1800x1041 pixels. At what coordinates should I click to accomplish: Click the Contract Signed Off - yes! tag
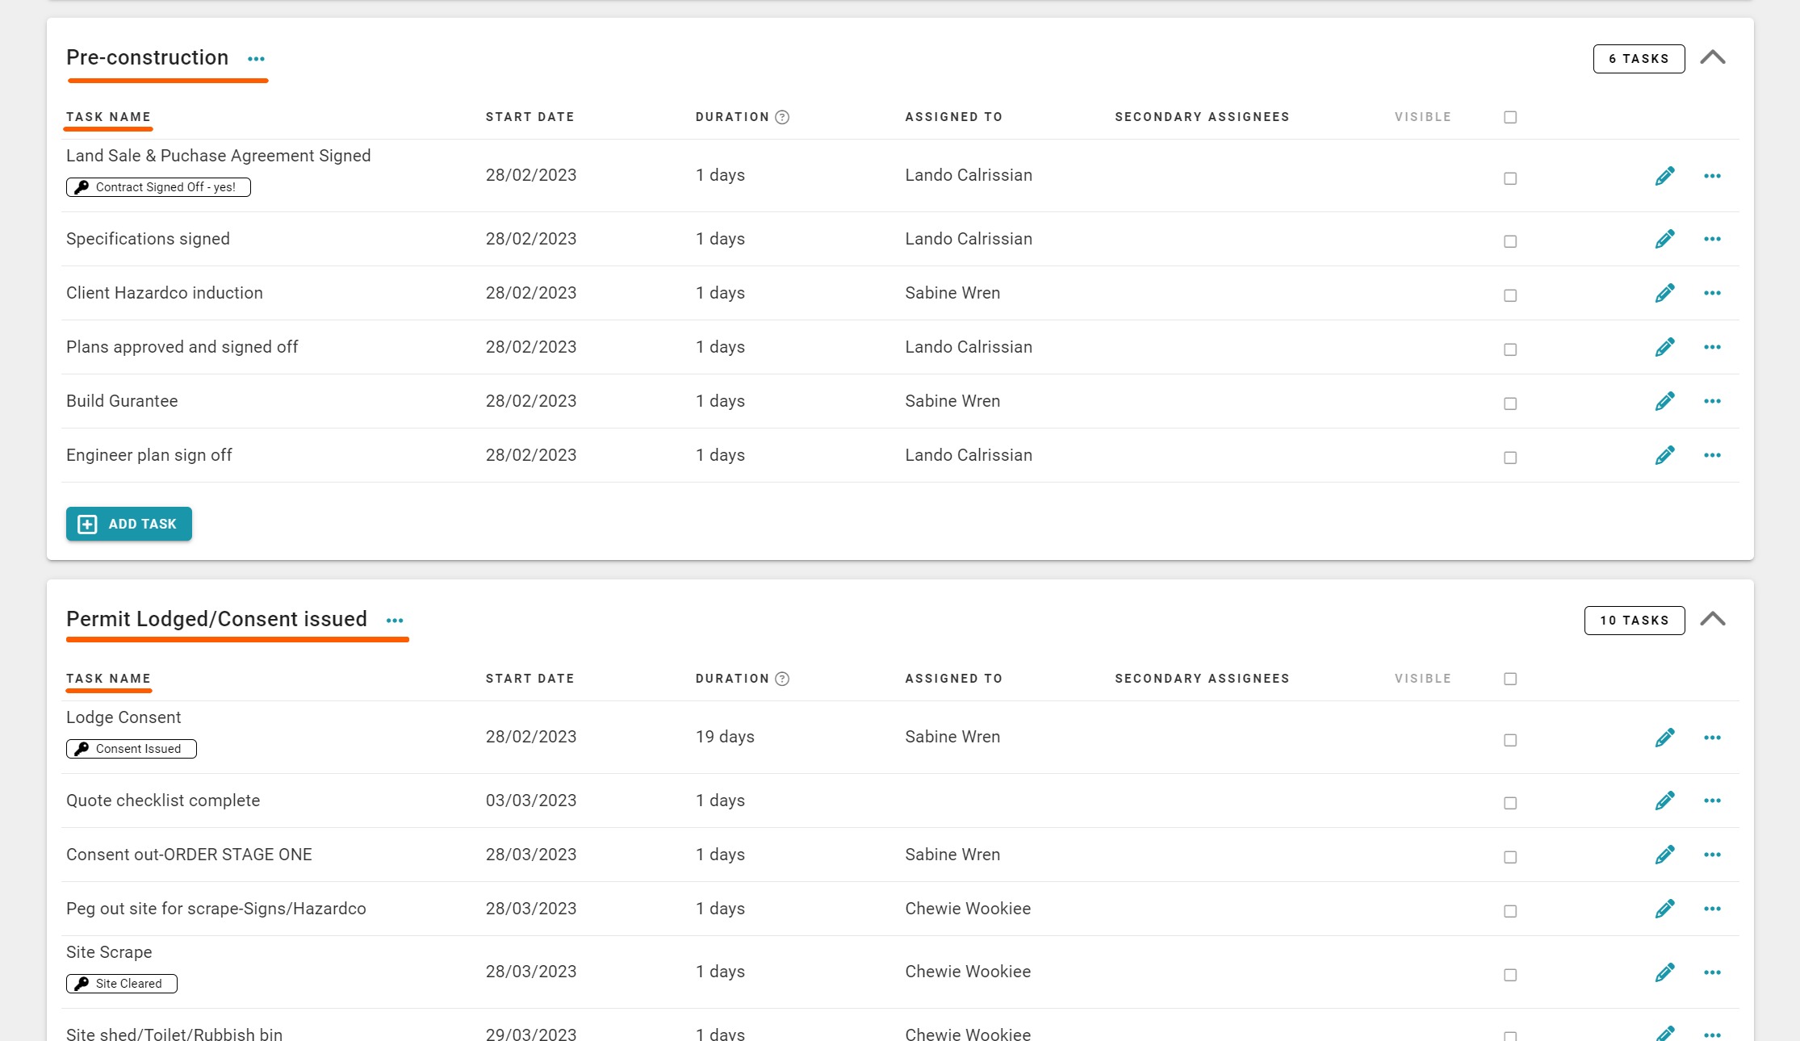[x=158, y=187]
